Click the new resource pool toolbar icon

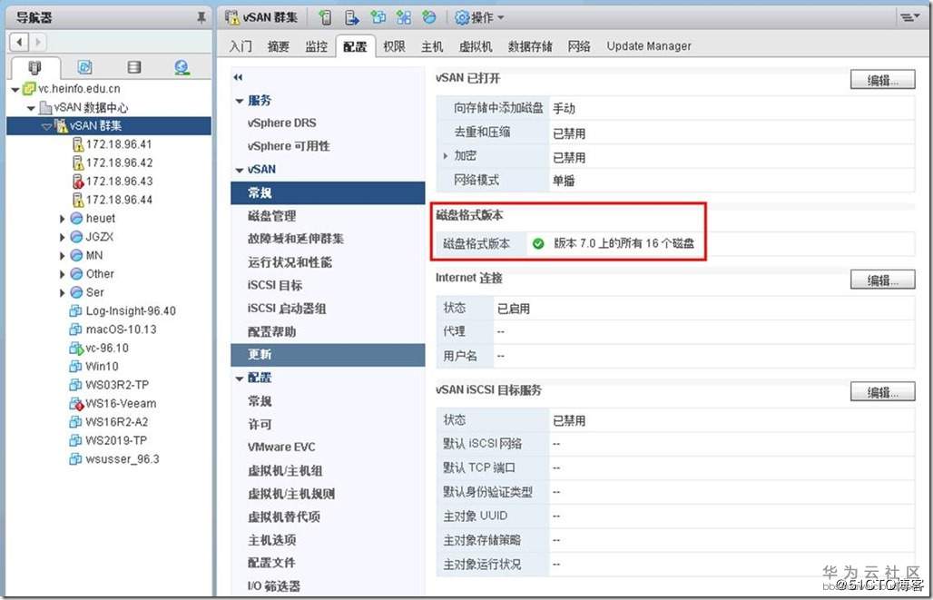pos(429,18)
